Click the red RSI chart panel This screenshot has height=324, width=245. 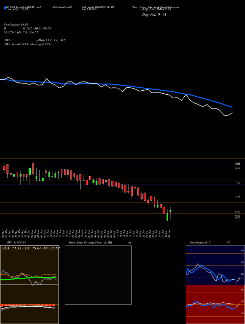tap(215, 304)
